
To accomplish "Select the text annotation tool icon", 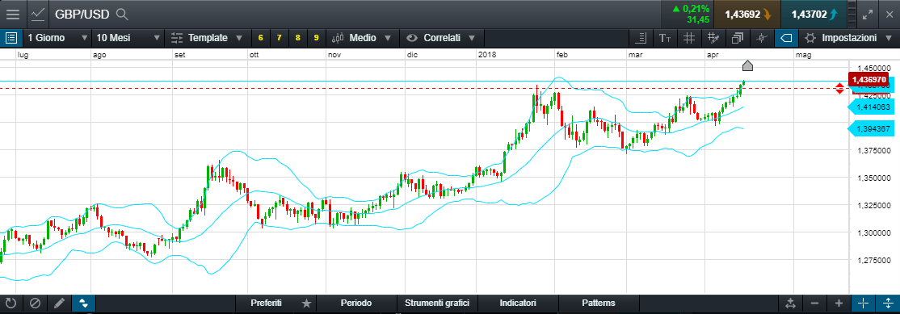I will pos(665,38).
